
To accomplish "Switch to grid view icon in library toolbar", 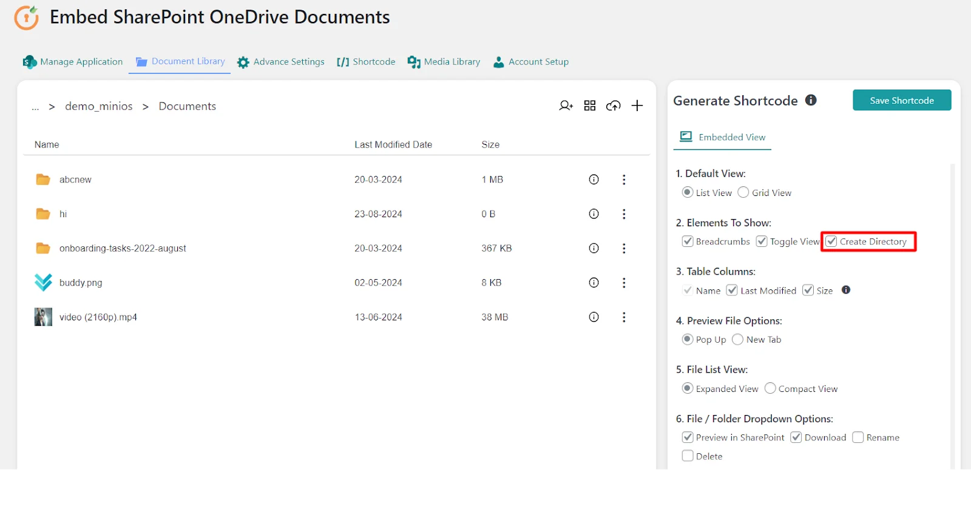I will click(x=590, y=106).
